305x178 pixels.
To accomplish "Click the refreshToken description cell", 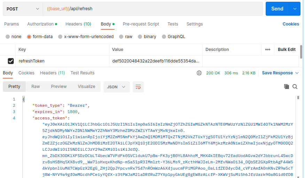I will coord(251,61).
